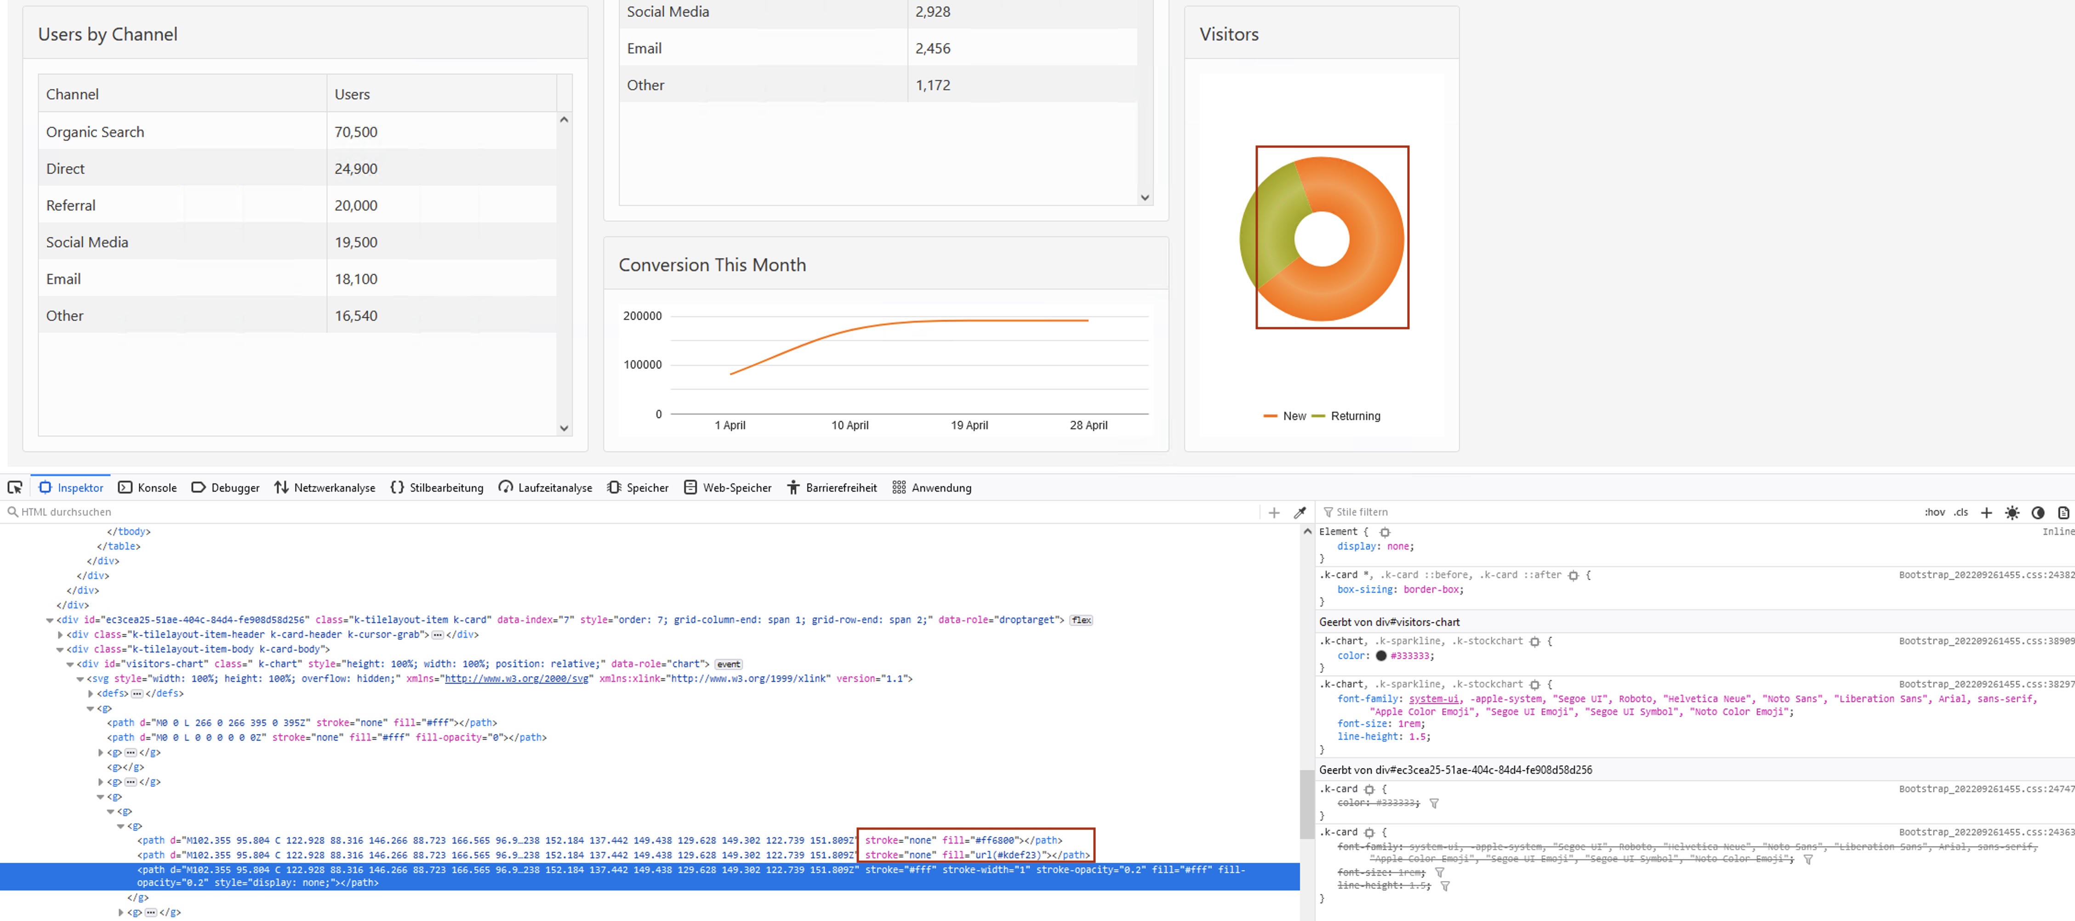Expand the defs node in the SVG tree
The height and width of the screenshot is (921, 2075).
pos(91,693)
